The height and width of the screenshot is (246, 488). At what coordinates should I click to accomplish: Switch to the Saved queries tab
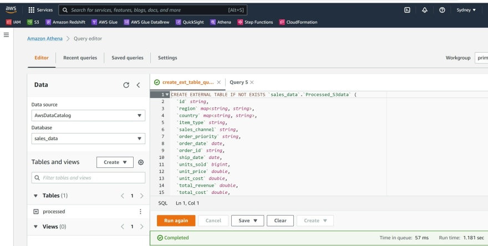128,58
